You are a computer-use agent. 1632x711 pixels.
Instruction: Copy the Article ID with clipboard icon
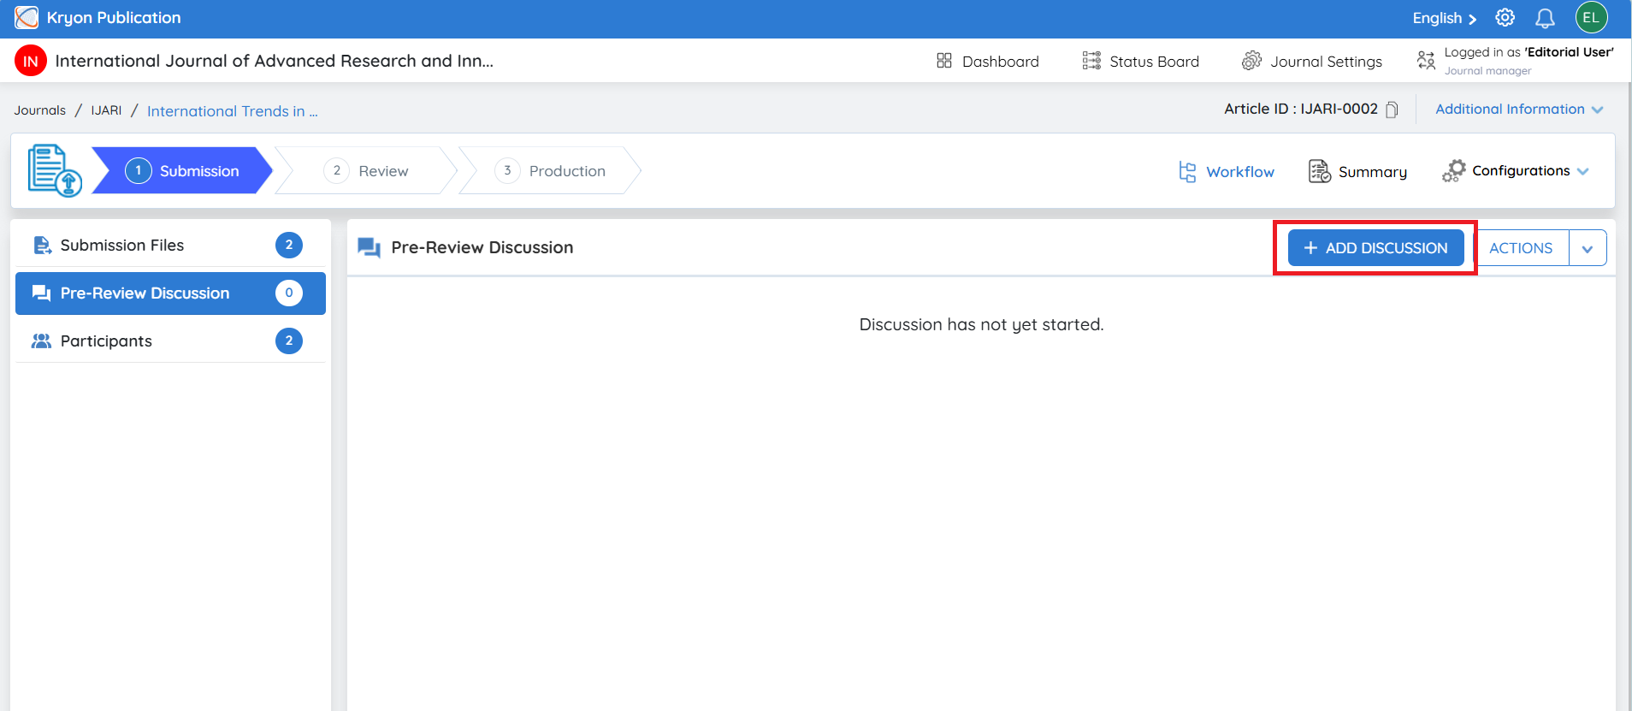tap(1392, 110)
